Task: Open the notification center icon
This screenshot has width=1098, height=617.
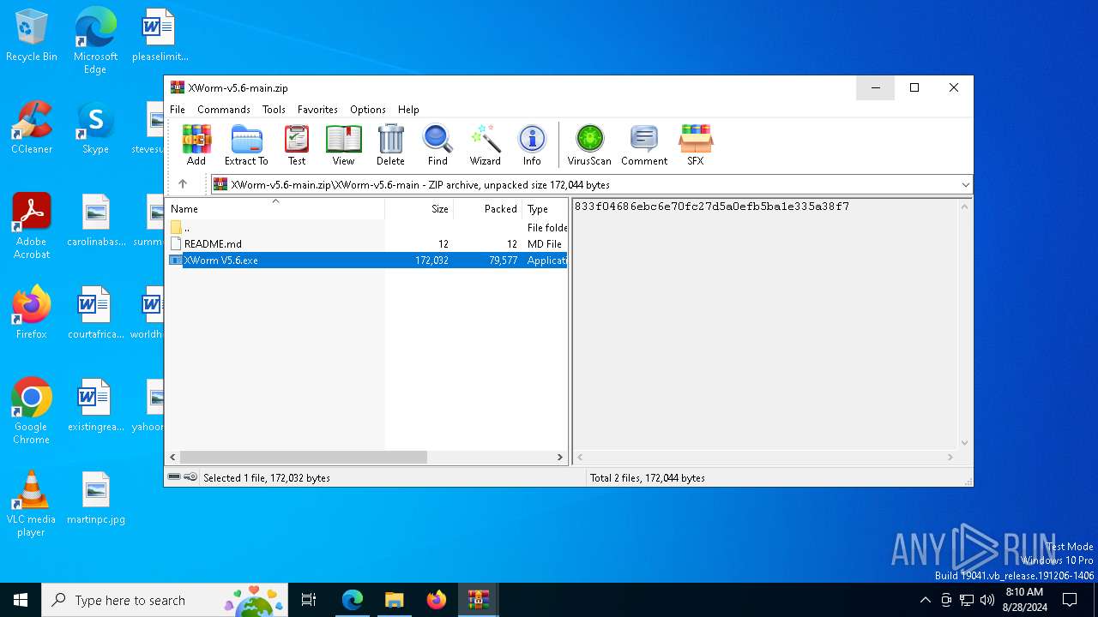Action: point(1070,600)
